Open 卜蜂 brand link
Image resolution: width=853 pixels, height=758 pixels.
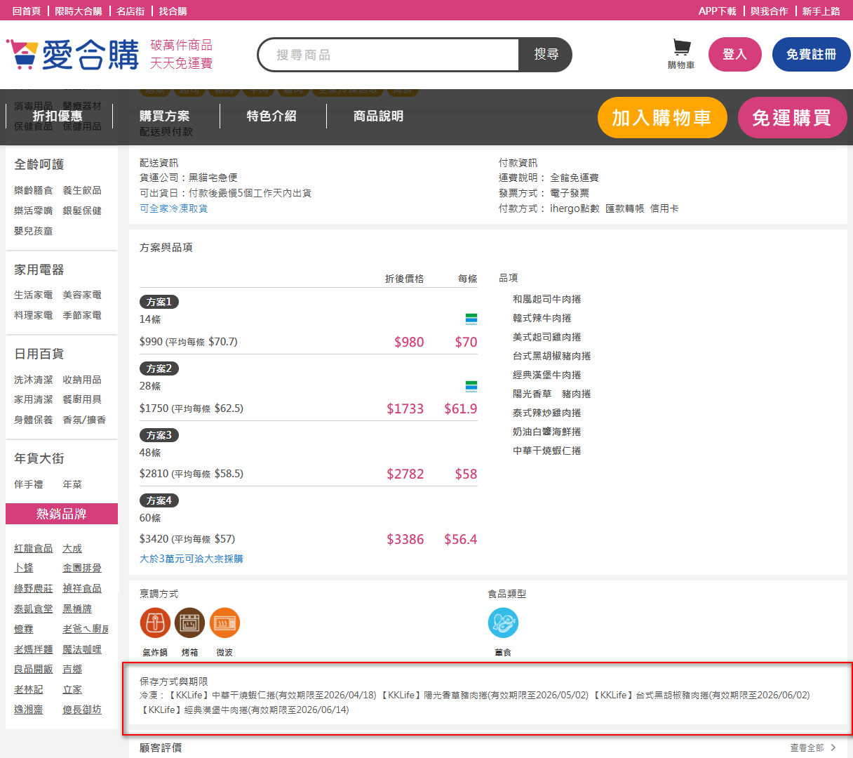24,568
